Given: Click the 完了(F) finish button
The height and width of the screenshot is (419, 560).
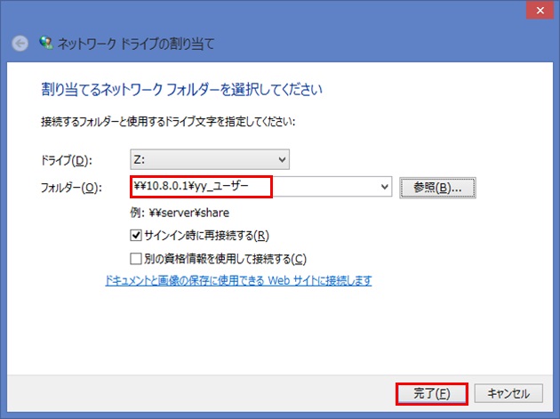Looking at the screenshot, I should coord(431,393).
